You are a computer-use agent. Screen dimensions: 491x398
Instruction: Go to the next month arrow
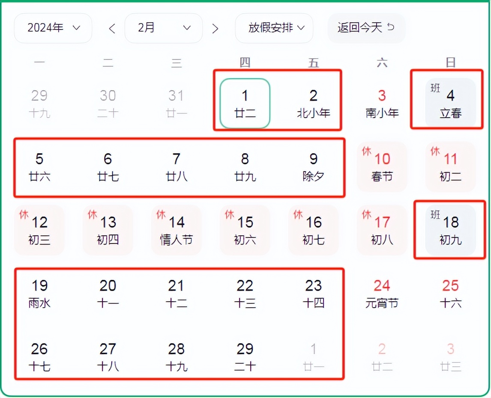215,29
